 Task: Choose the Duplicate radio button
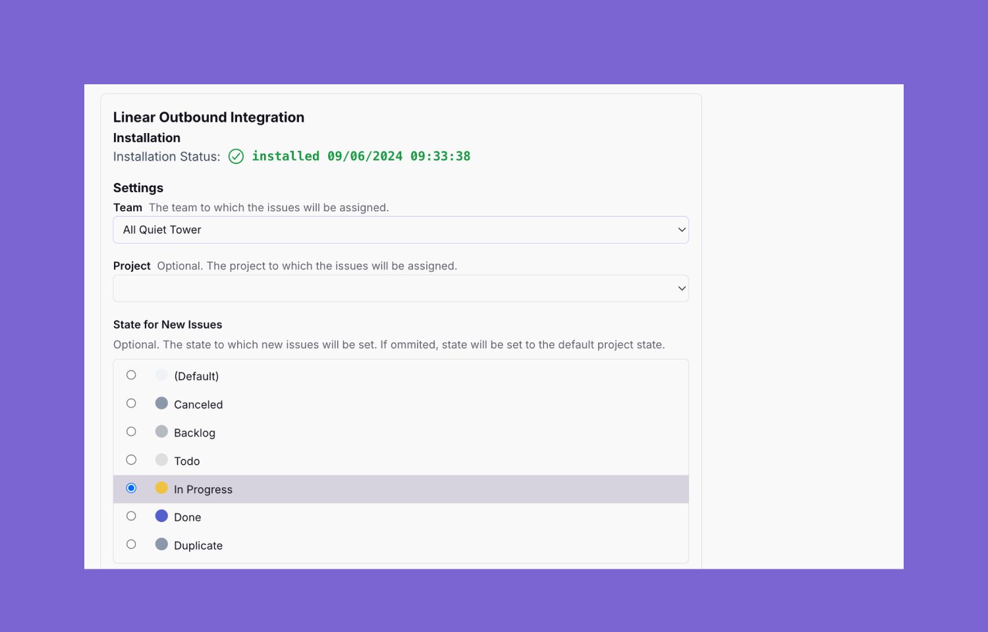click(x=131, y=544)
